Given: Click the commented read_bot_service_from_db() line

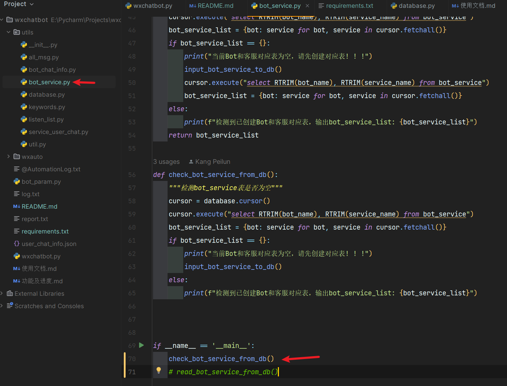Looking at the screenshot, I should [x=223, y=372].
